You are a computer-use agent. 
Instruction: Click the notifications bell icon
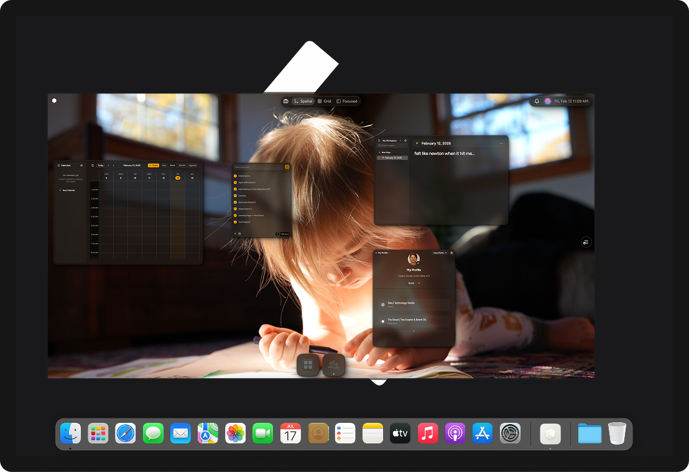[x=537, y=101]
